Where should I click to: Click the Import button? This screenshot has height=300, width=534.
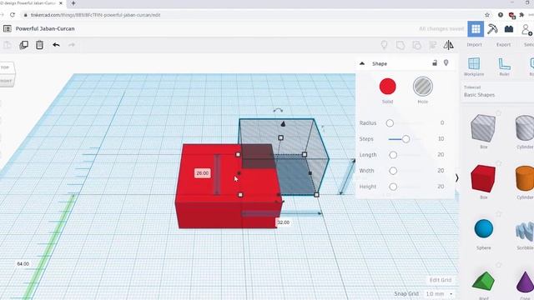[x=474, y=44]
